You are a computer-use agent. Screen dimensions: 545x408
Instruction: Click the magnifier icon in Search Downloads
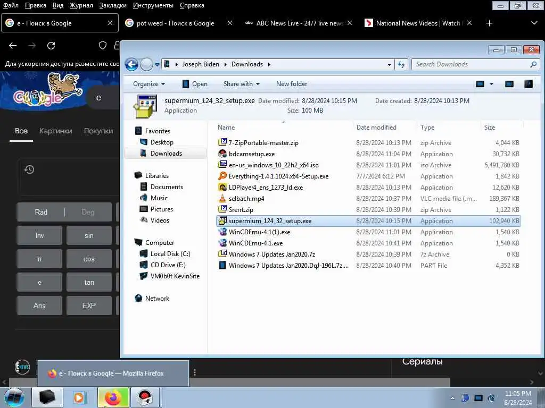coord(533,64)
